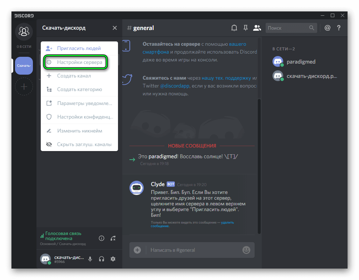The image size is (359, 280).
Task: Open user settings via the gear icon
Action: point(113,259)
